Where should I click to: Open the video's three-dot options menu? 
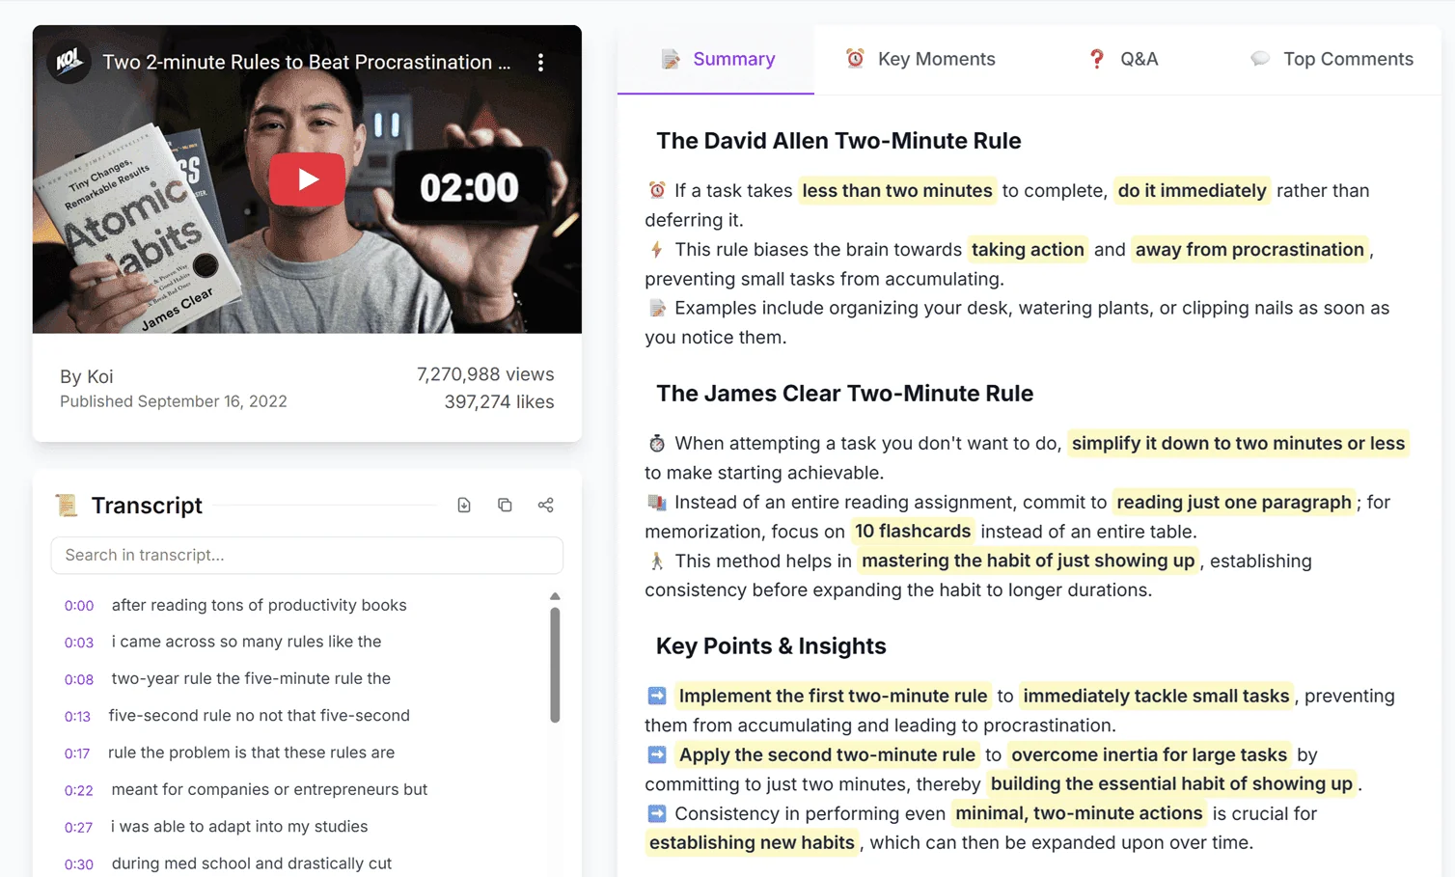(540, 63)
